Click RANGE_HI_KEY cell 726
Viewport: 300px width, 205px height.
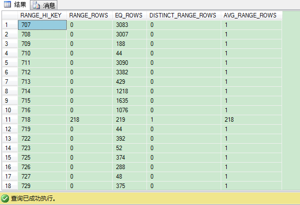click(x=42, y=167)
